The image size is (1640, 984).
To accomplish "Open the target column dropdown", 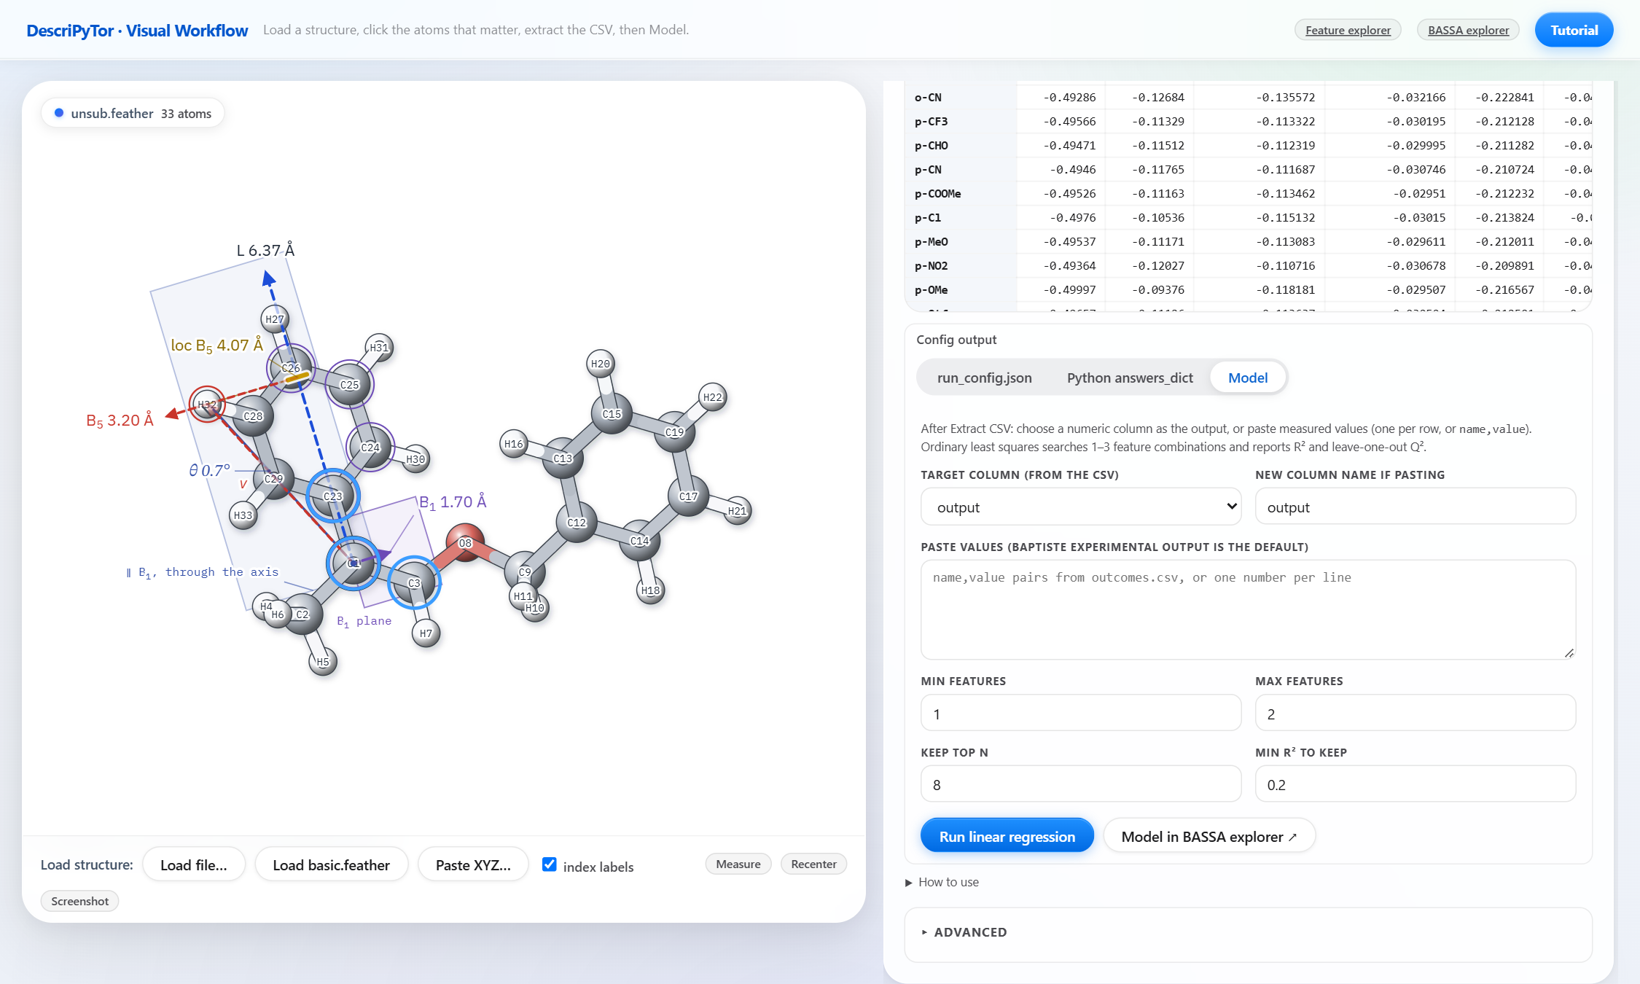I will point(1081,507).
